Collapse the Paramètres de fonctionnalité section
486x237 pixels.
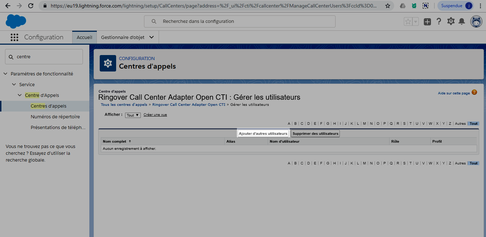[5, 74]
